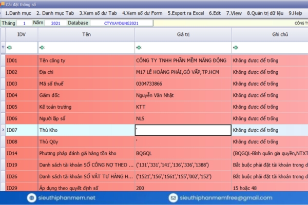Select the Giám đốc cell
308x205 pixels.
[86, 95]
